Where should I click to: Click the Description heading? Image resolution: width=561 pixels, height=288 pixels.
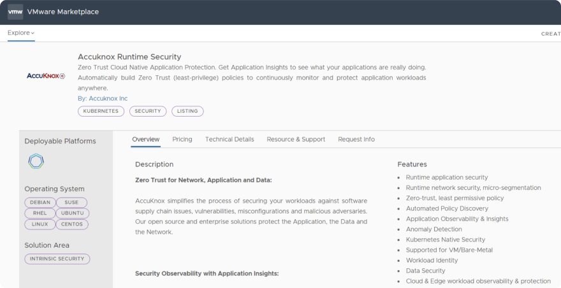pyautogui.click(x=154, y=164)
